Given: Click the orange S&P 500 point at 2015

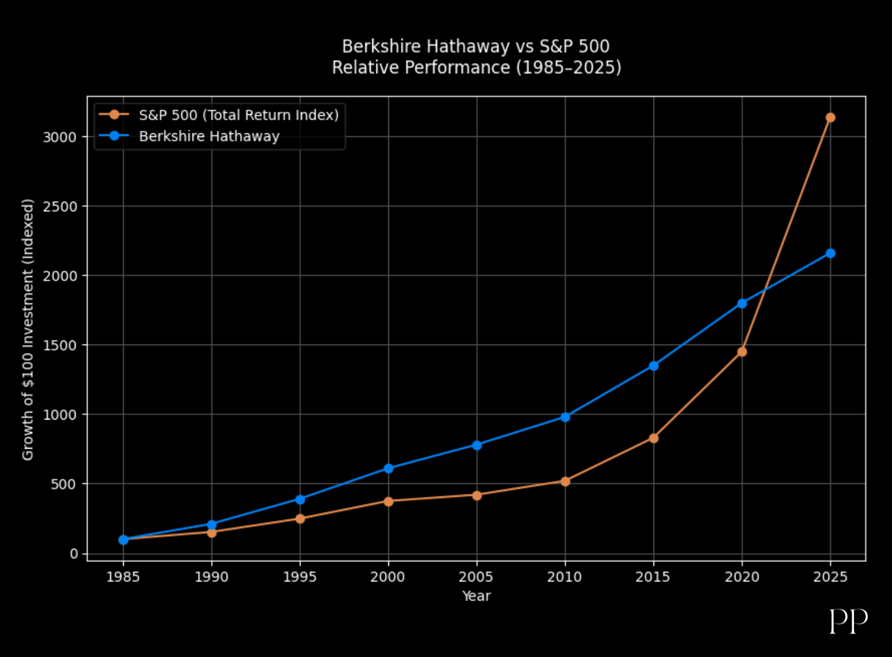Looking at the screenshot, I should click(654, 438).
